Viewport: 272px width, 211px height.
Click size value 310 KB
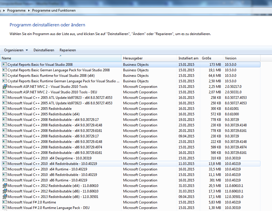coord(216,158)
